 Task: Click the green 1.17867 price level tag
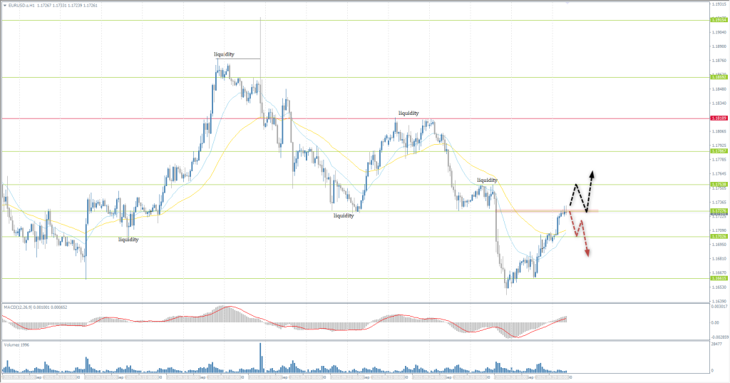pos(719,151)
